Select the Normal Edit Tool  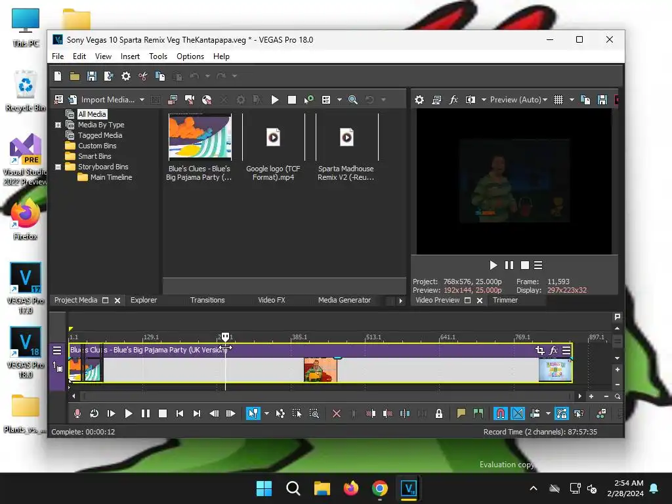253,413
